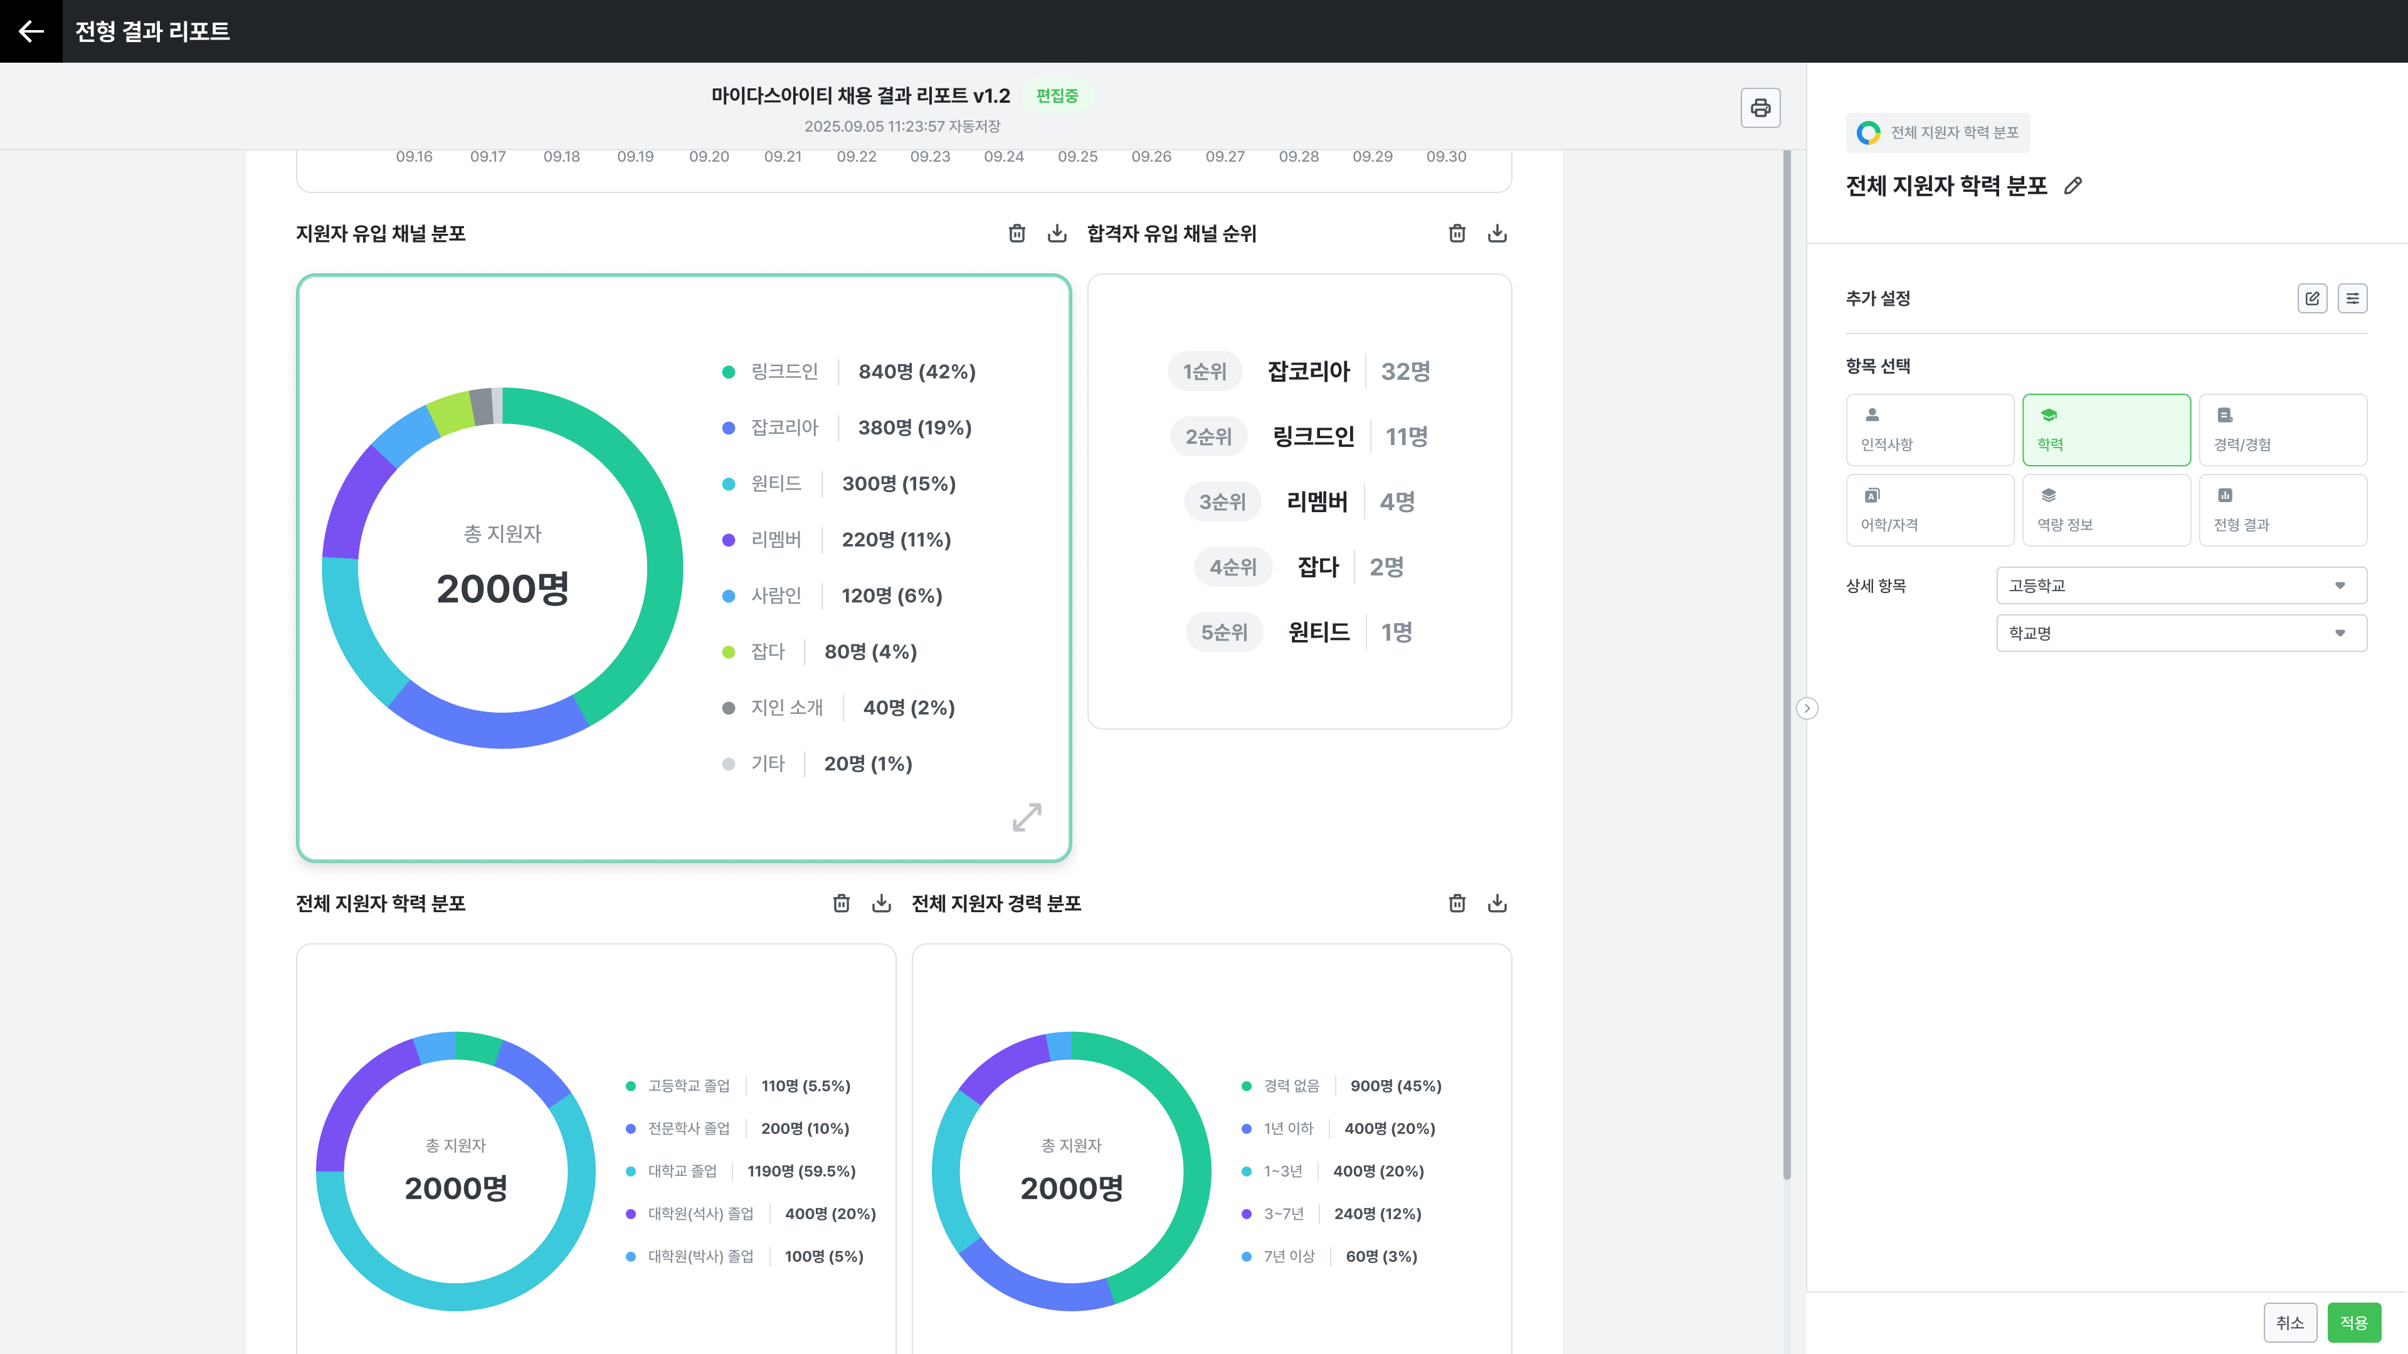Download the 전체 지원자 경력 분포 chart
Viewport: 2408px width, 1354px height.
point(1497,903)
